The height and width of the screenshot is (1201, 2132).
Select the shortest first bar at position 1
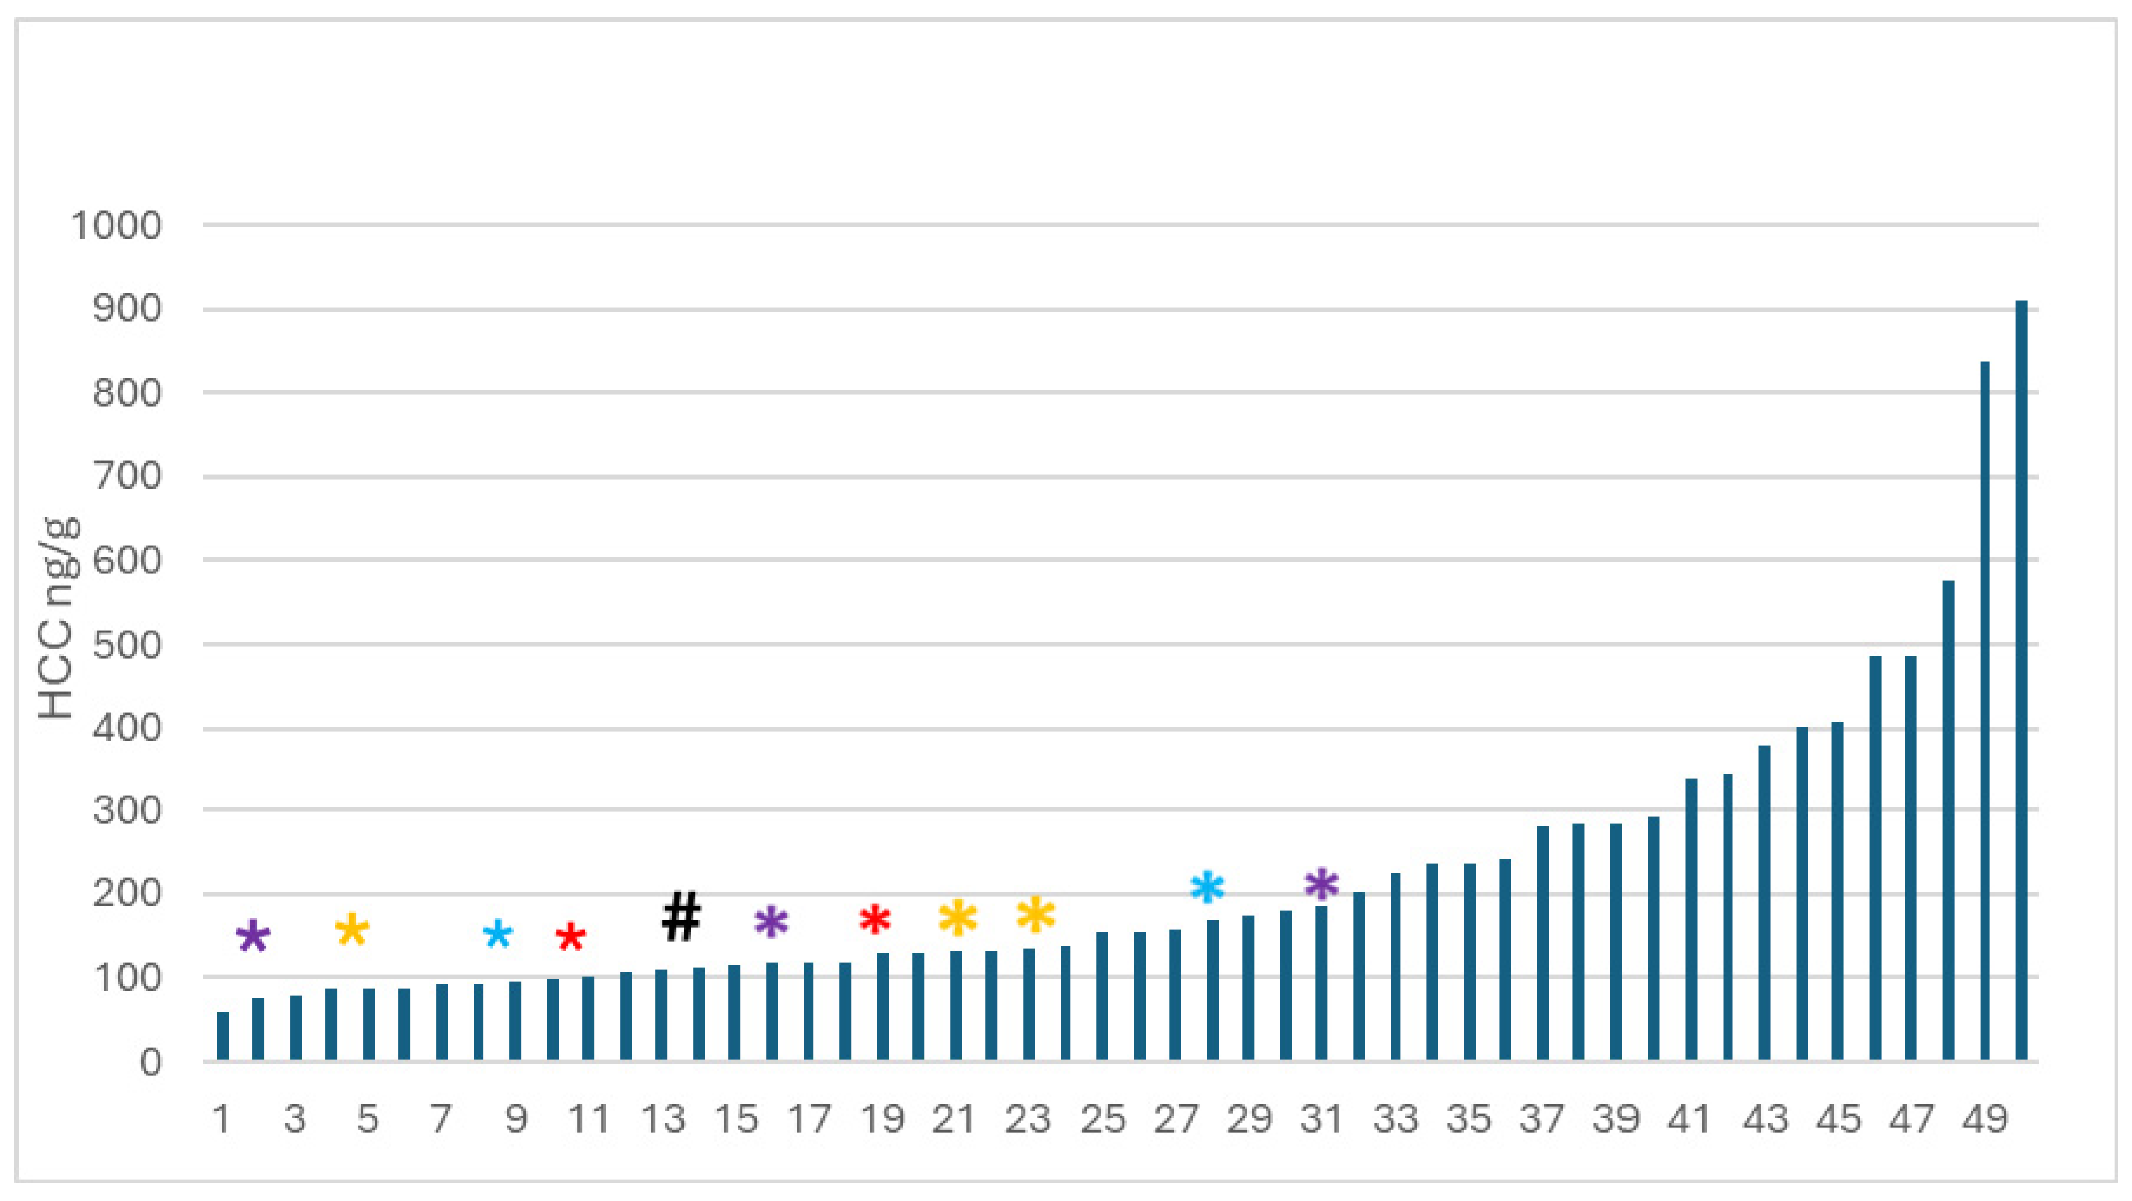pos(223,1035)
